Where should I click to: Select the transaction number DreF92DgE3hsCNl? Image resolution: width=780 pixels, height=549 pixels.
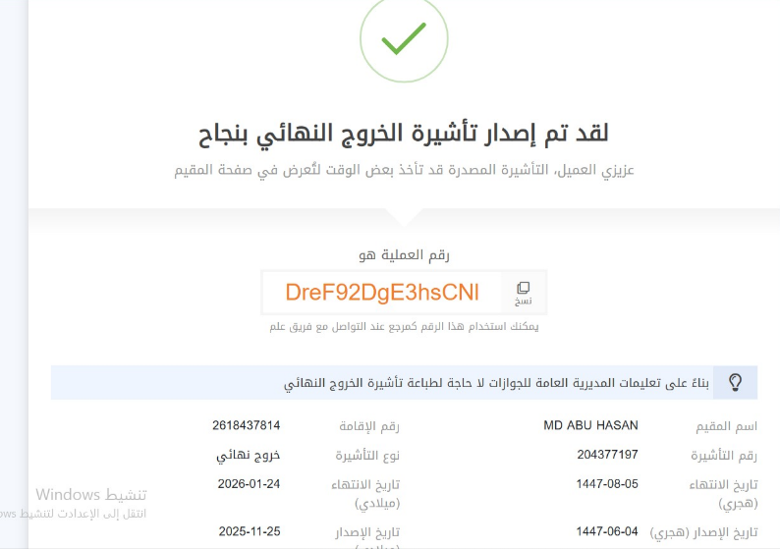click(x=382, y=292)
